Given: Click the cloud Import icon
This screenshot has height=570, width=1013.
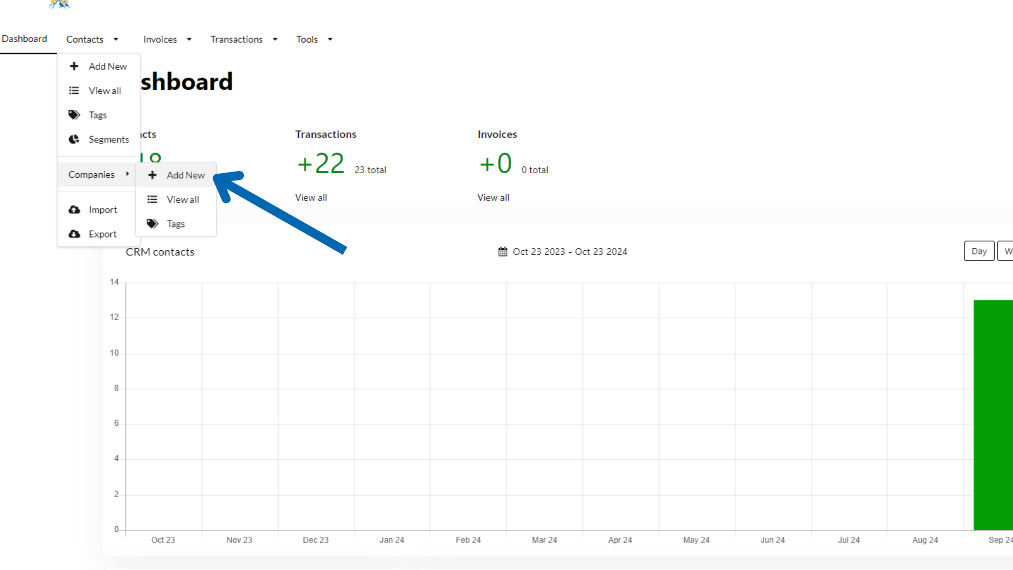Looking at the screenshot, I should [x=74, y=210].
